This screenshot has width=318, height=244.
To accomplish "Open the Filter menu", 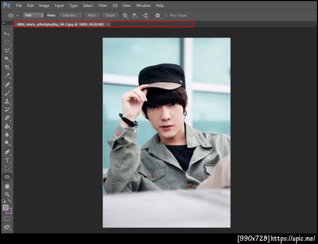I will pos(103,6).
